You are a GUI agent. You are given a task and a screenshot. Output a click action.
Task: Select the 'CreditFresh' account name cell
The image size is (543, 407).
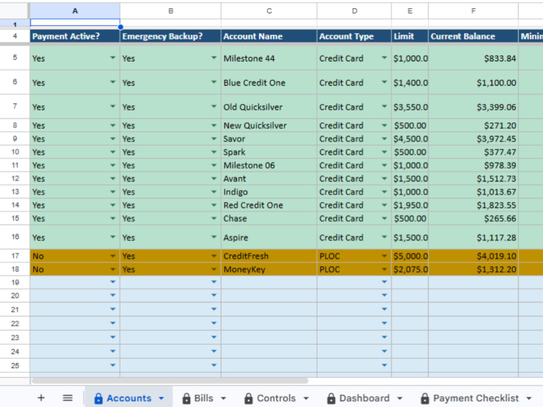coord(269,256)
